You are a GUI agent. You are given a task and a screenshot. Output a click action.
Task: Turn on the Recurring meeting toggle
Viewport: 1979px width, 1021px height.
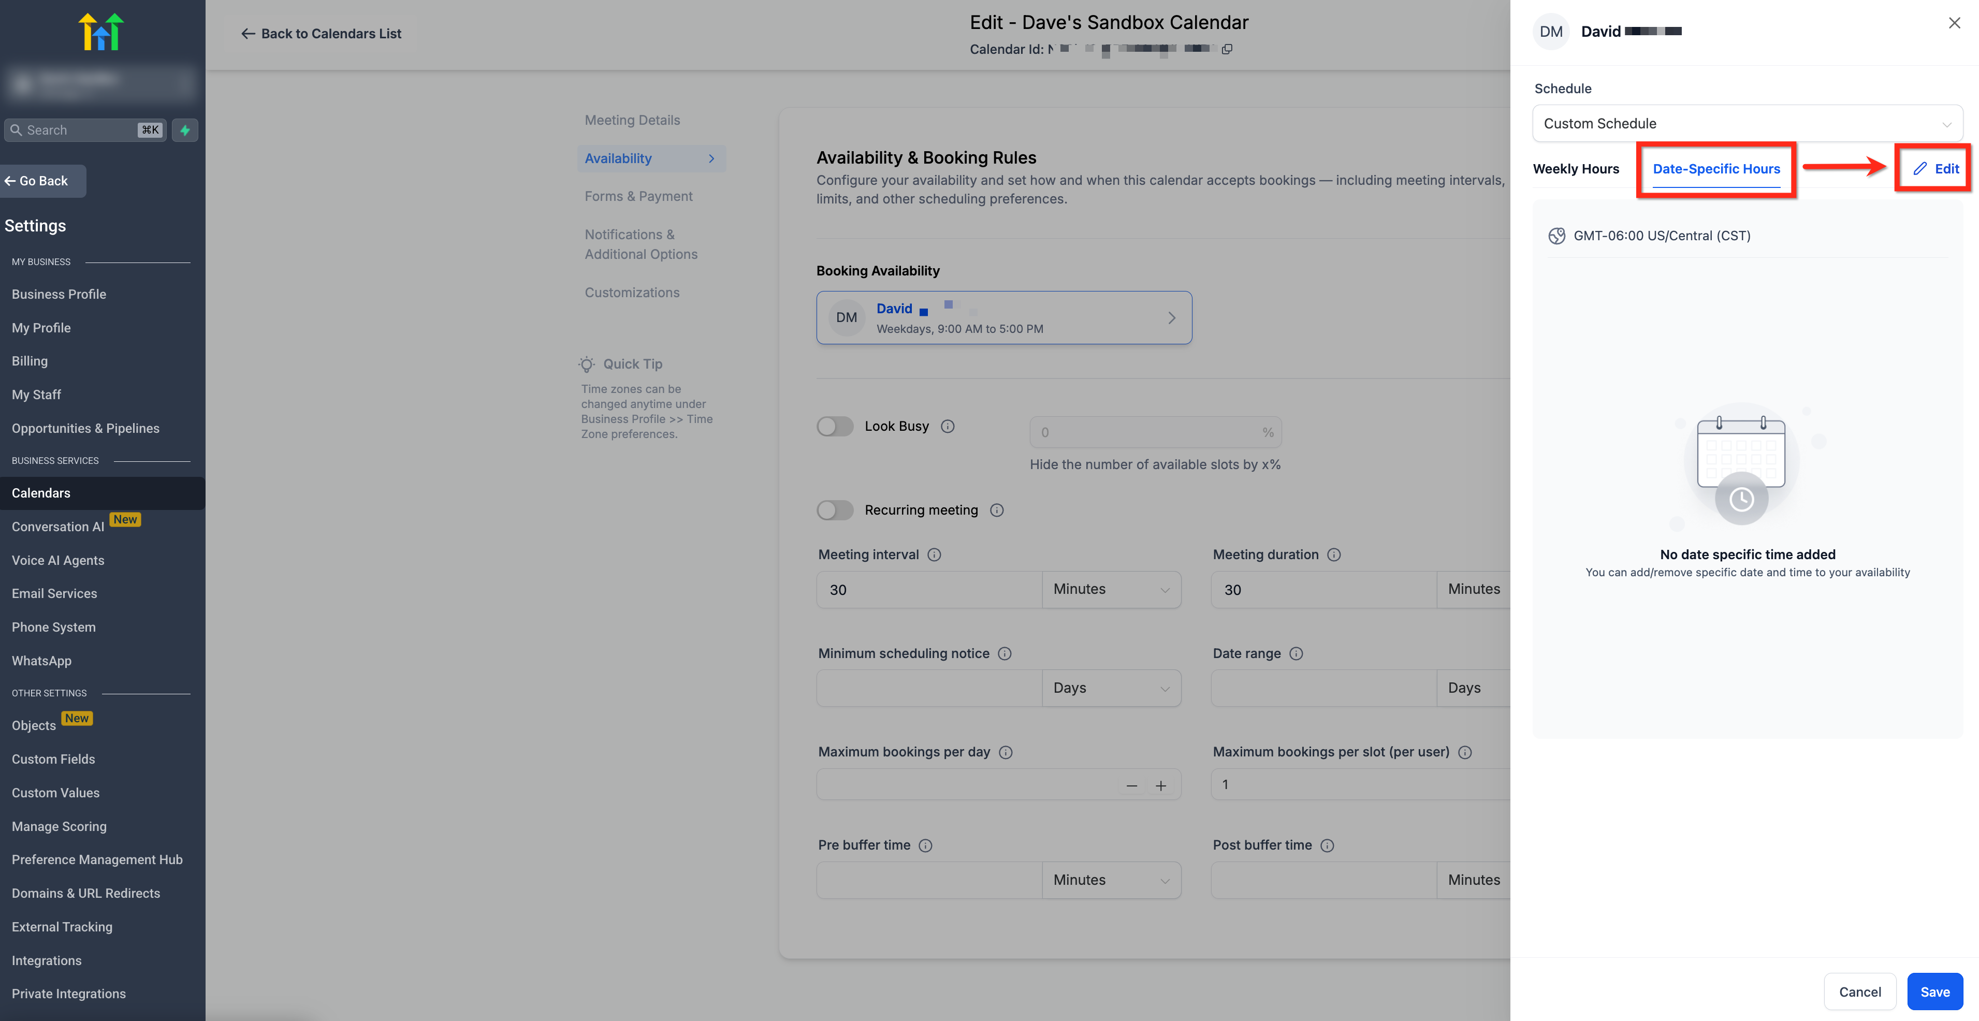click(x=835, y=510)
